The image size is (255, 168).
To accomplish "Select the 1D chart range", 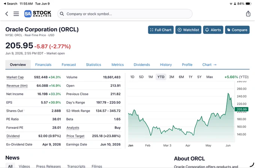I will click(132, 77).
